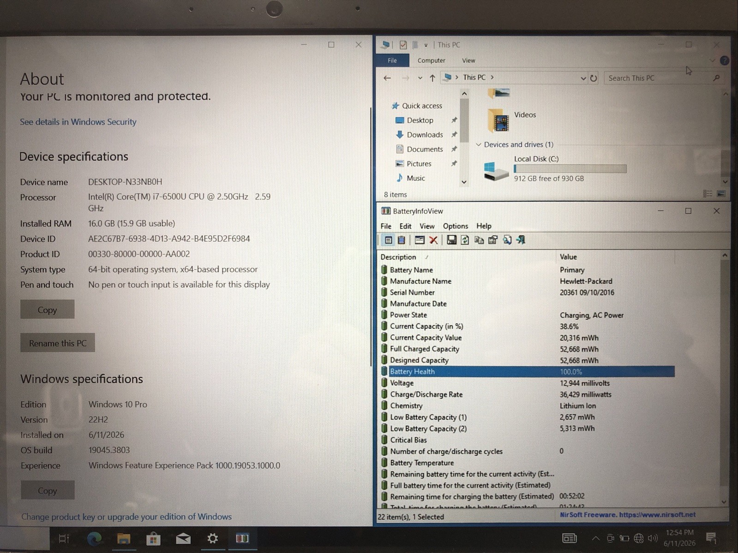The image size is (738, 553).
Task: Open Edit menu in BatteryInfoView
Action: pyautogui.click(x=405, y=226)
